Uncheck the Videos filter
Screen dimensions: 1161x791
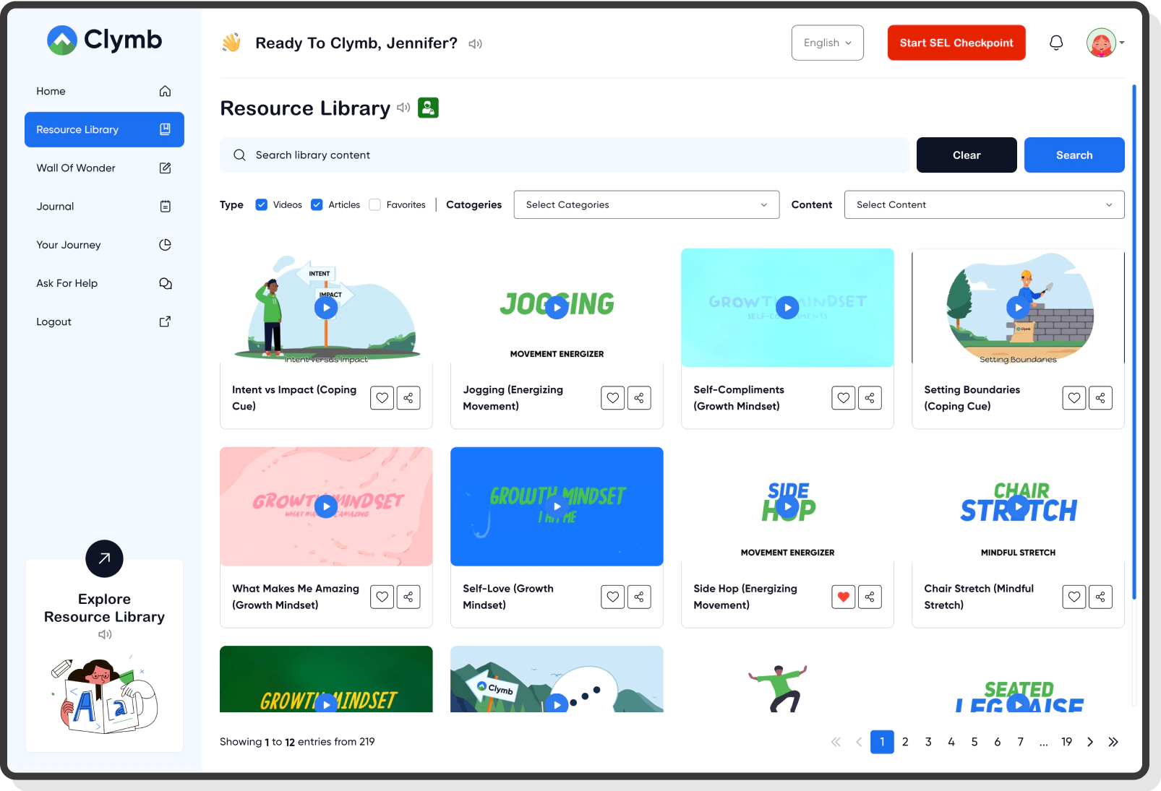pyautogui.click(x=261, y=204)
